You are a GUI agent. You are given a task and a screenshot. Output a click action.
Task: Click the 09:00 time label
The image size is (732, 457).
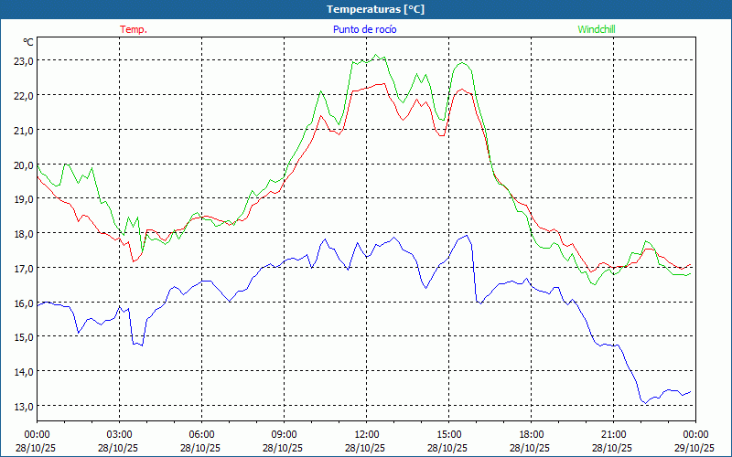point(284,434)
